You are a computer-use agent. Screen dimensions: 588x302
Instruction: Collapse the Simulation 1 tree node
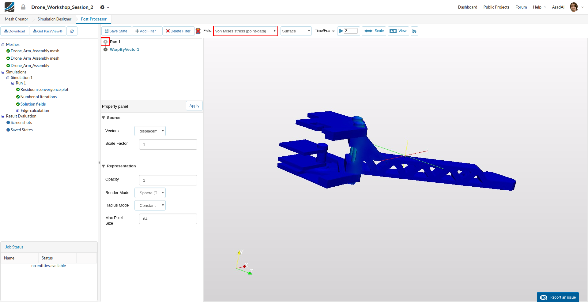click(x=8, y=78)
